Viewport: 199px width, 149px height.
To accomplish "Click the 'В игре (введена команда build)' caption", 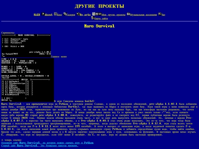I will (x=74, y=101).
